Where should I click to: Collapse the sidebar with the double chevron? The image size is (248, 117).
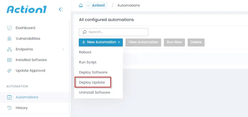click(x=61, y=9)
